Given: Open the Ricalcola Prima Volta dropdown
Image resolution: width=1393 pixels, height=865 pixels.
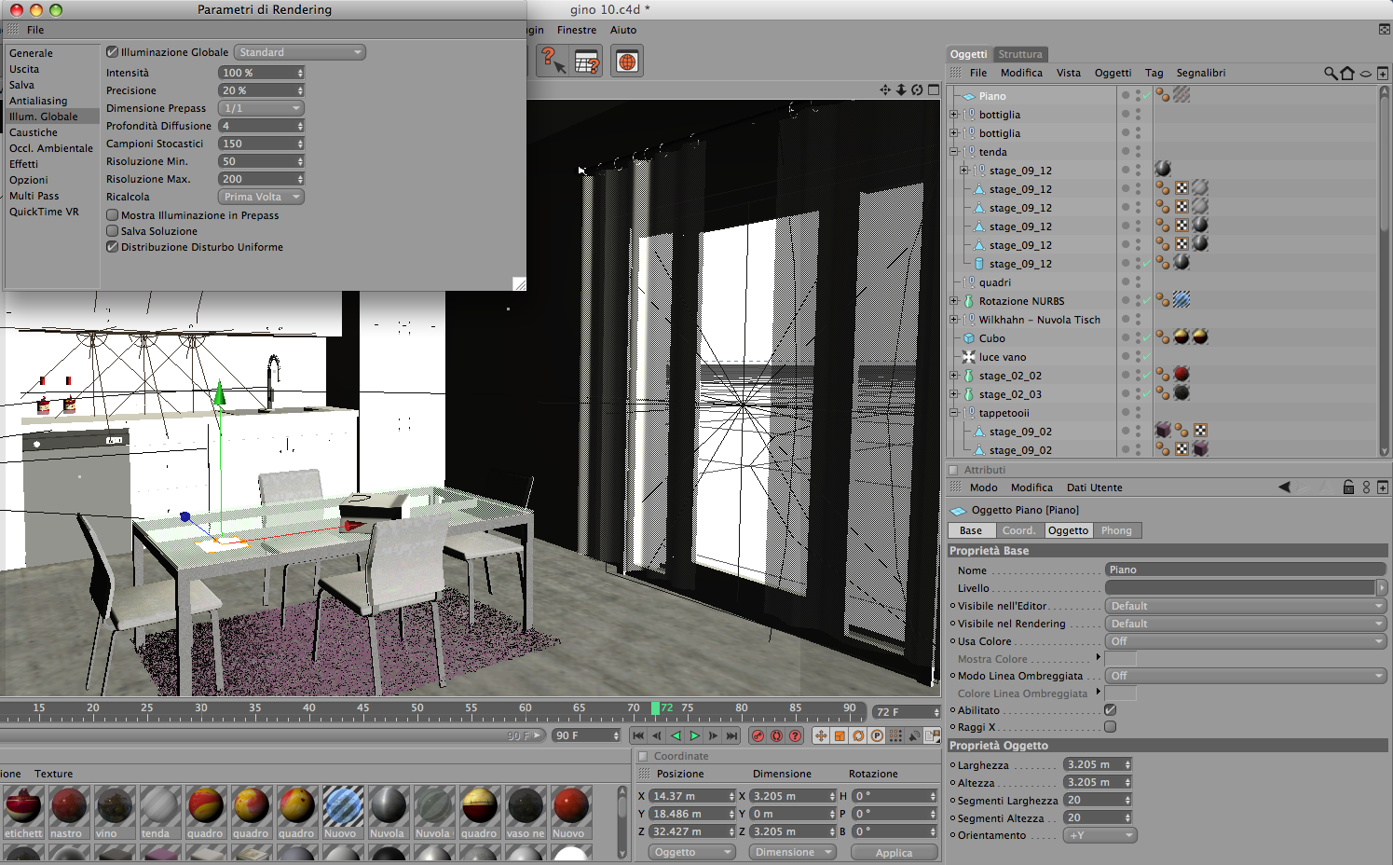Looking at the screenshot, I should (x=261, y=197).
